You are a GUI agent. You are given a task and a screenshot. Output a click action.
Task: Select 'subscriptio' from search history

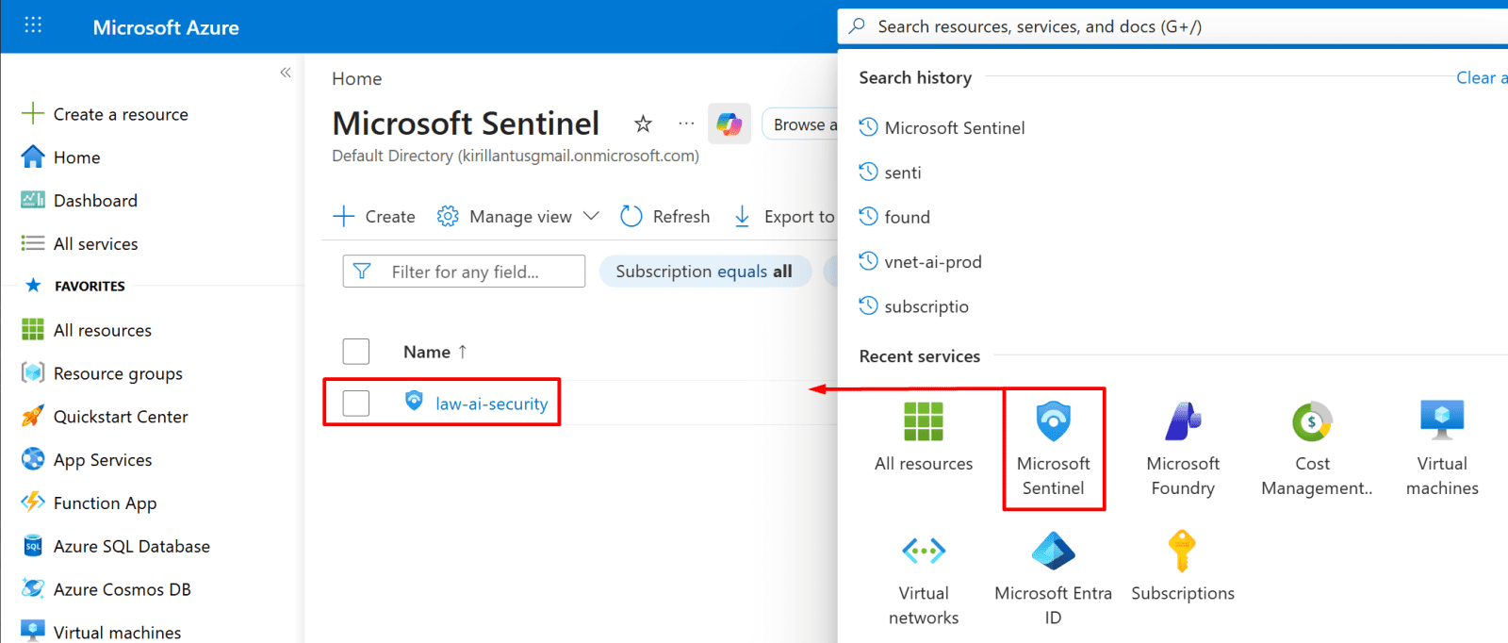coord(926,306)
